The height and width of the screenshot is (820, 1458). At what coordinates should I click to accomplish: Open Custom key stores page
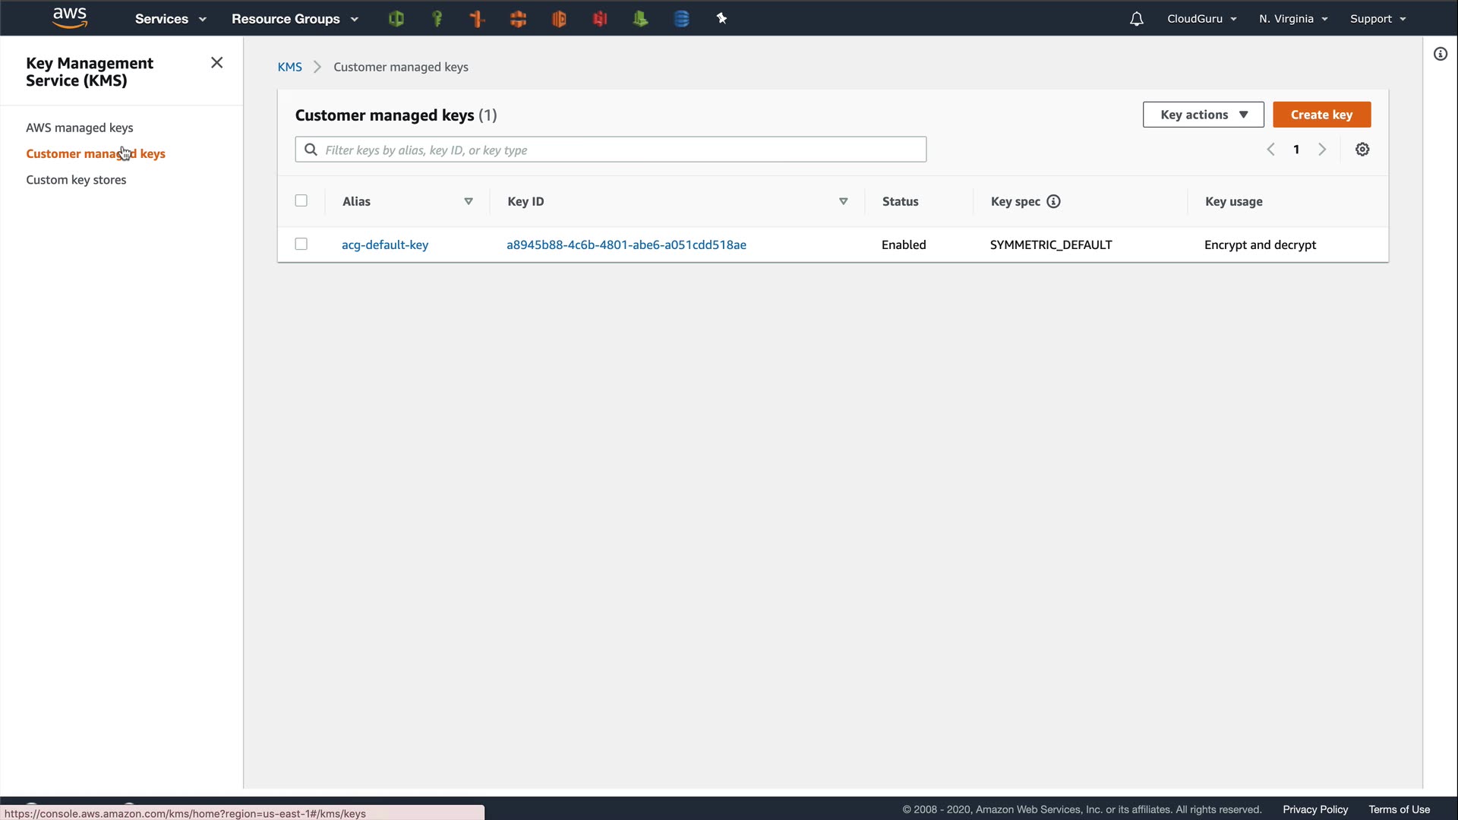pyautogui.click(x=76, y=180)
